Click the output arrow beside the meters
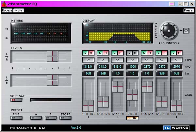 click(7, 38)
